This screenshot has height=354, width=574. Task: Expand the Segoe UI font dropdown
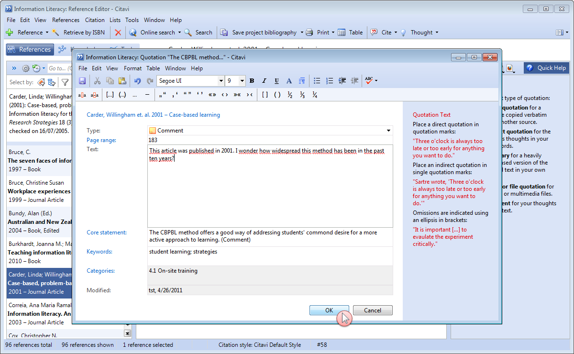pyautogui.click(x=221, y=81)
